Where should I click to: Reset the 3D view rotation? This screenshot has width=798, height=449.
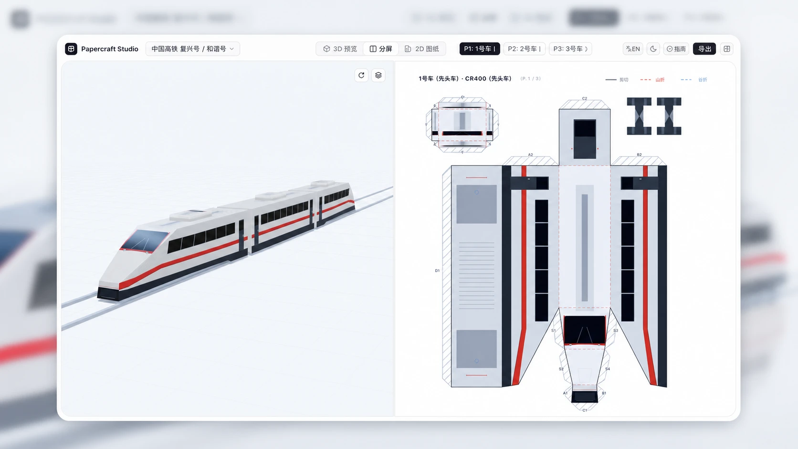pyautogui.click(x=361, y=75)
